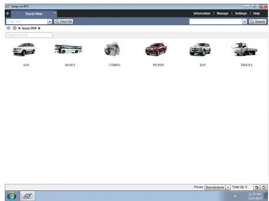Viewport: 269px width, 201px height.
Task: Switch to the World Wide tab
Action: point(34,14)
